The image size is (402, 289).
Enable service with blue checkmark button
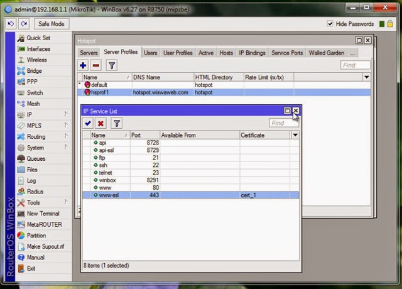[88, 123]
